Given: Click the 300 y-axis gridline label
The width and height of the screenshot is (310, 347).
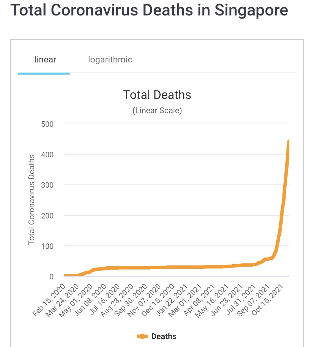Looking at the screenshot, I should pyautogui.click(x=47, y=185).
